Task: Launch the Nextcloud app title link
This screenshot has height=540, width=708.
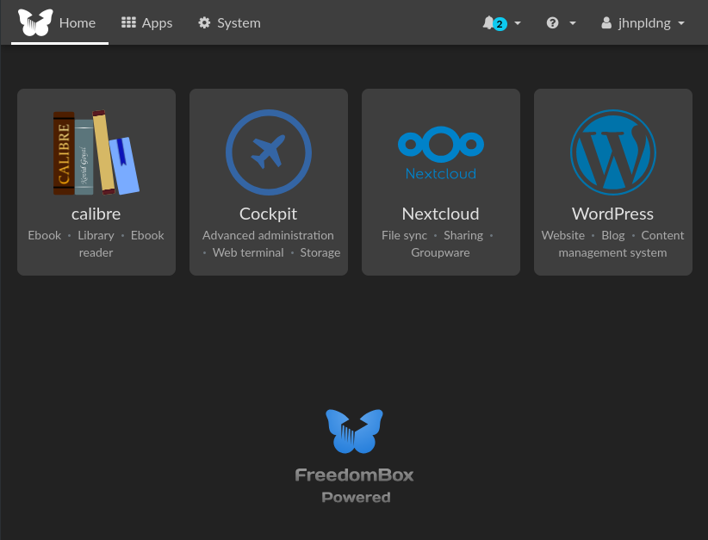Action: 441,214
